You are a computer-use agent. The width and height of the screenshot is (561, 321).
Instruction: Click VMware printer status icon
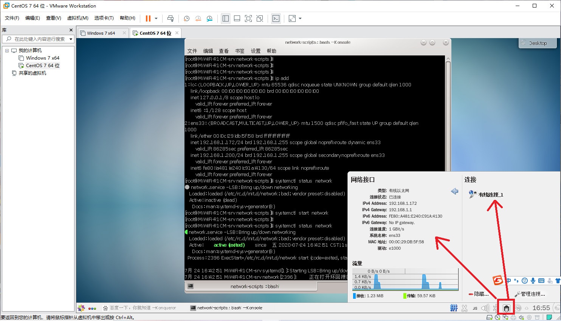[513, 318]
